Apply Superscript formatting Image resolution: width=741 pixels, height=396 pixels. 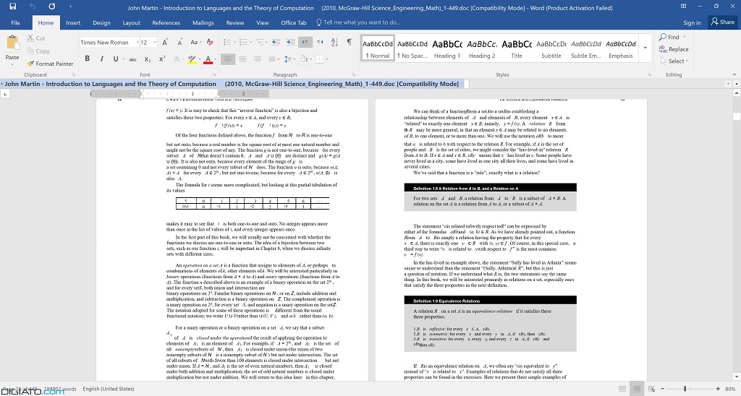162,59
